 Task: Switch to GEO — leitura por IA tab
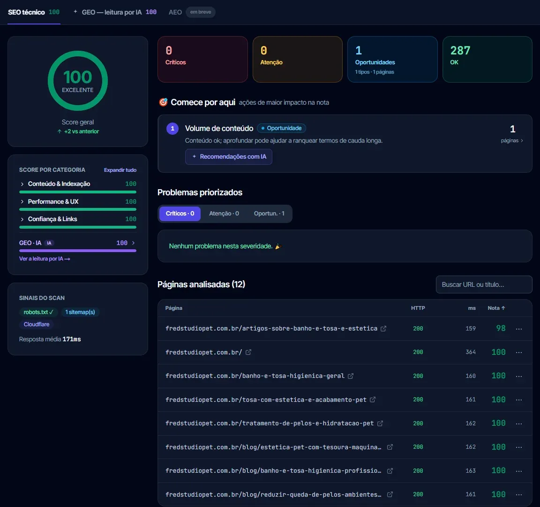pyautogui.click(x=115, y=12)
